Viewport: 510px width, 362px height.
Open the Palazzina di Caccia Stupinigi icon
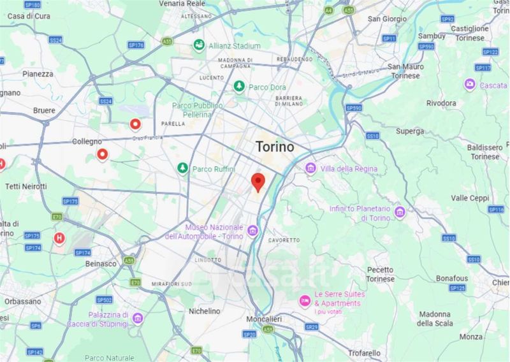click(138, 318)
